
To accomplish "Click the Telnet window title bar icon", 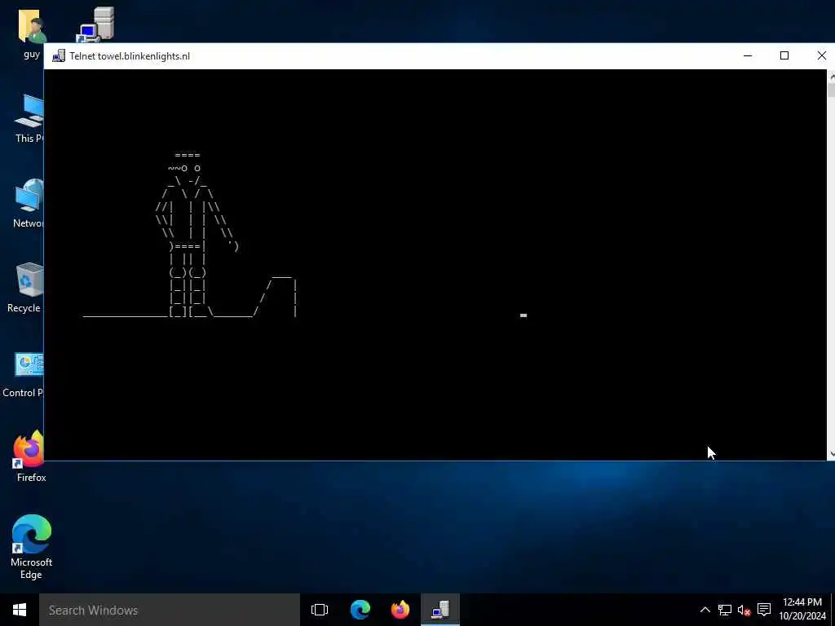I will click(x=59, y=56).
